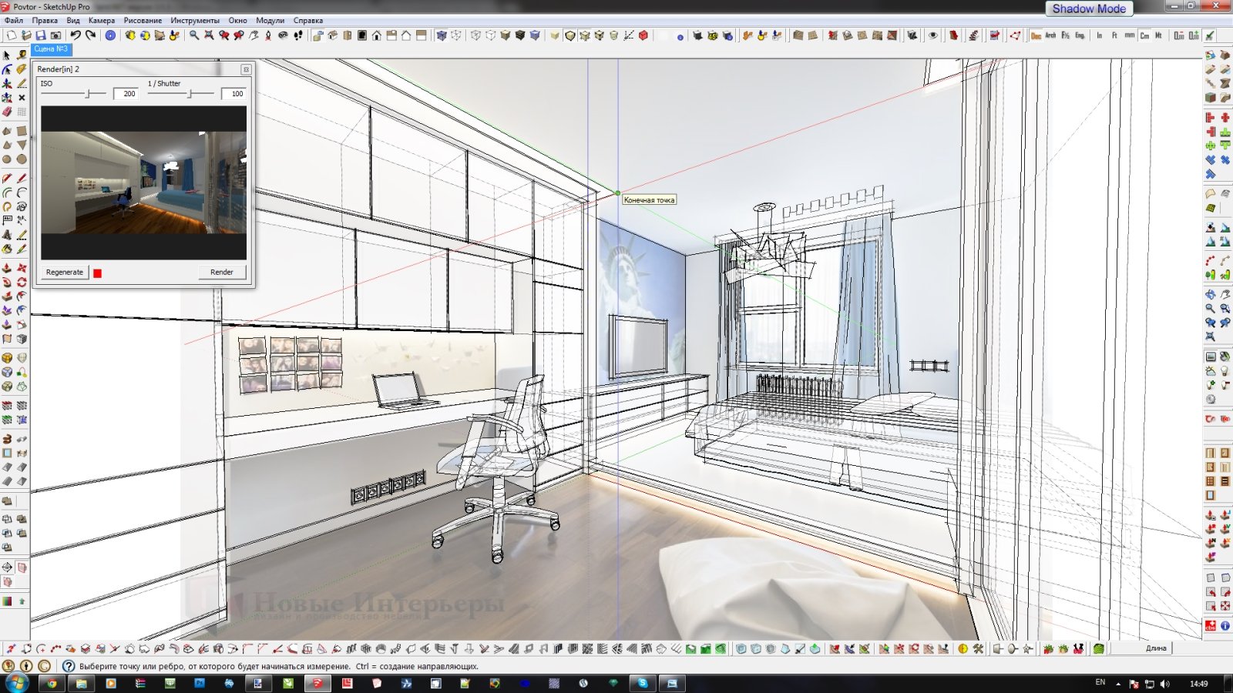Open the Камера menu
Viewport: 1233px width, 693px height.
(x=101, y=21)
